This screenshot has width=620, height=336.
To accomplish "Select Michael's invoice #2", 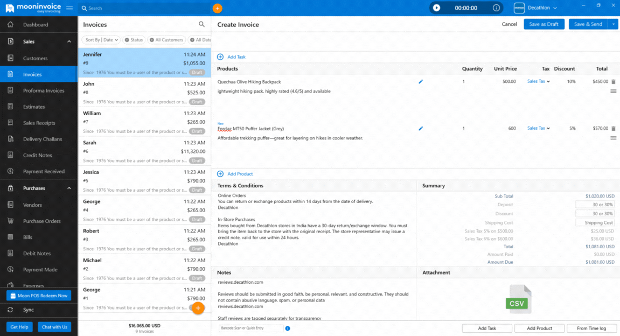I will coord(144,269).
